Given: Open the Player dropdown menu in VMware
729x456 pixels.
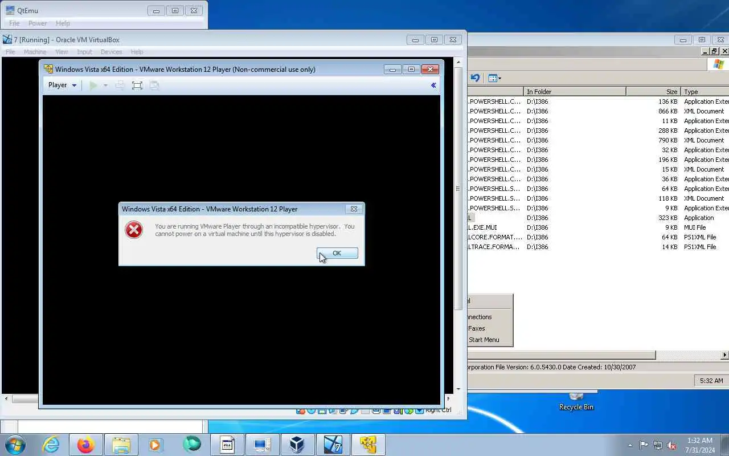Looking at the screenshot, I should click(62, 85).
